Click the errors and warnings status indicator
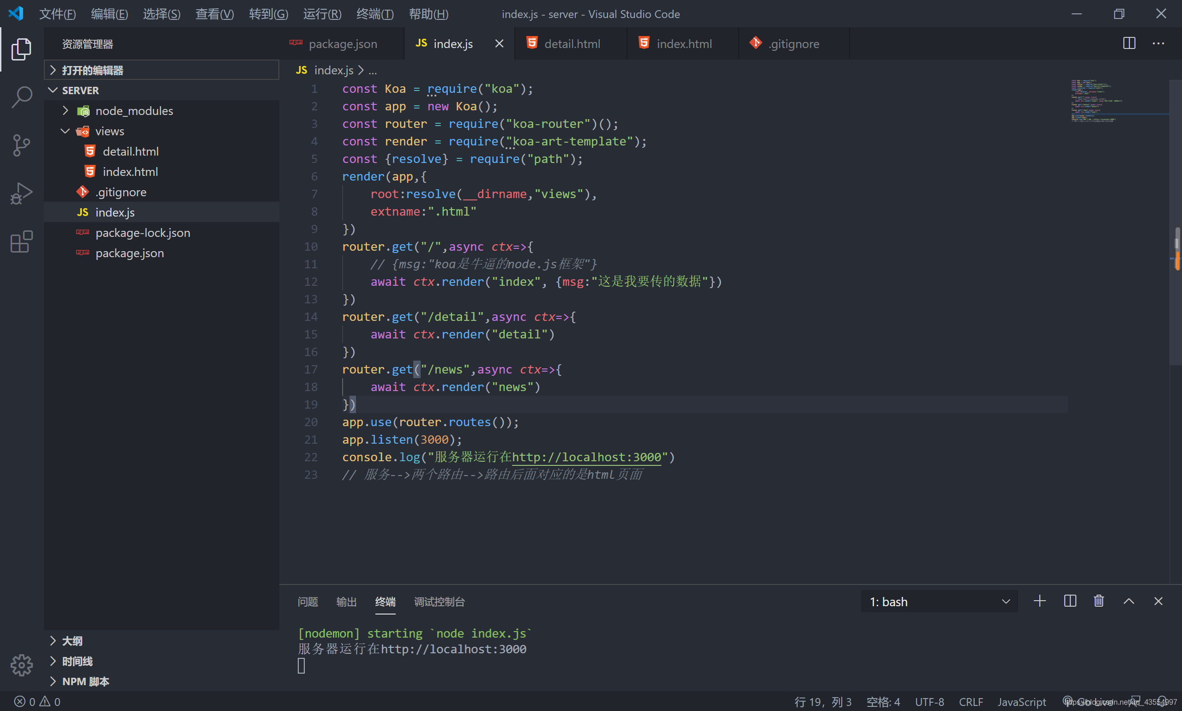The height and width of the screenshot is (711, 1182). 37,702
